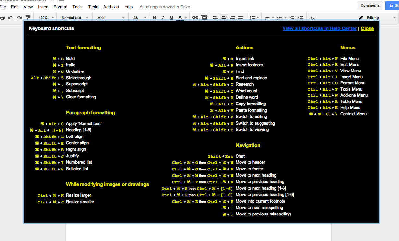Click the Switch to suggesting shortcut label
Screen dimensions: 399x241
point(255,123)
